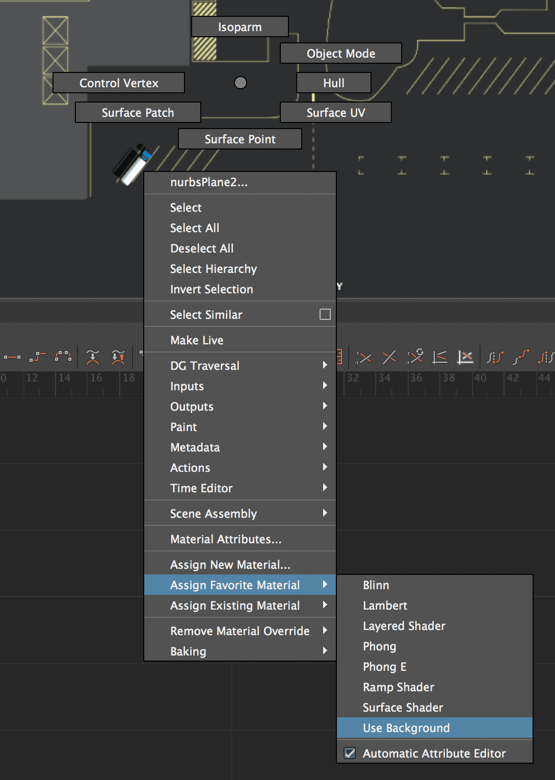Click the linear keys icon in the toolbar
Image resolution: width=555 pixels, height=780 pixels.
[x=13, y=357]
